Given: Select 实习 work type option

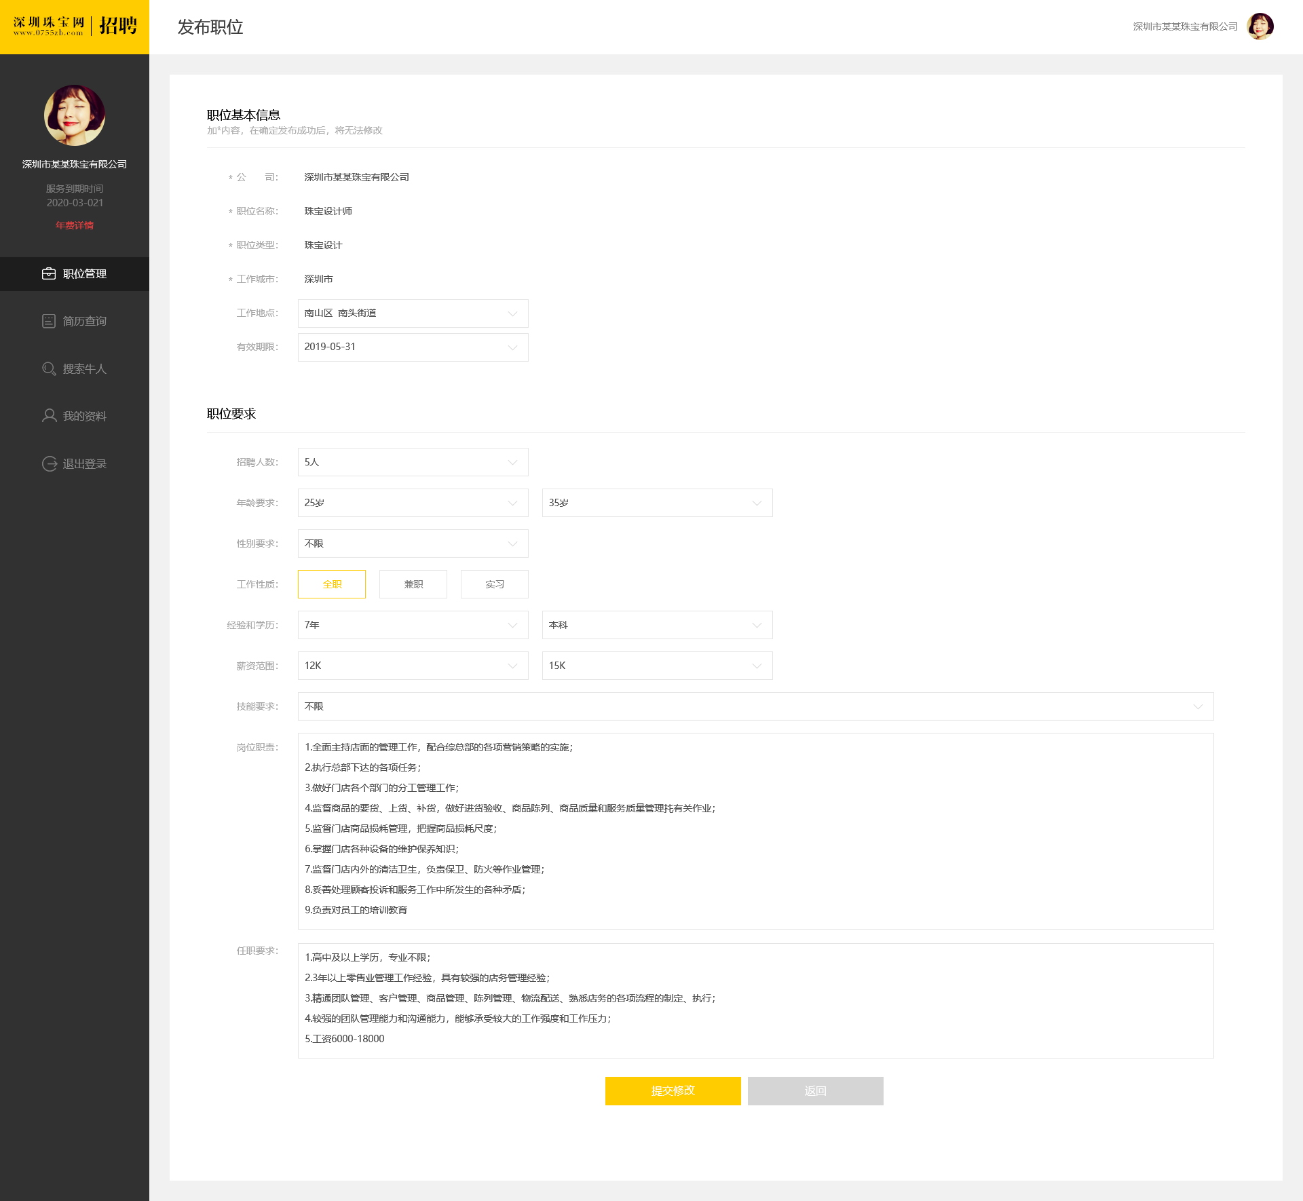Looking at the screenshot, I should [x=495, y=584].
